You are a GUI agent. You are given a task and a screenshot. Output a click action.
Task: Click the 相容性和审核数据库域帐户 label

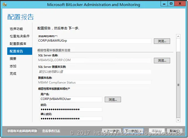pos(54,89)
